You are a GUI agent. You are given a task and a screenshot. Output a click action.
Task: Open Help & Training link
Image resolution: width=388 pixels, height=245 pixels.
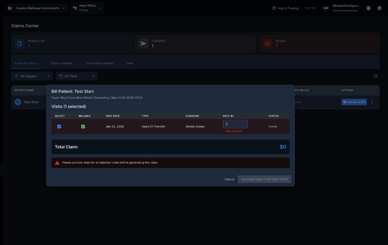(x=286, y=8)
